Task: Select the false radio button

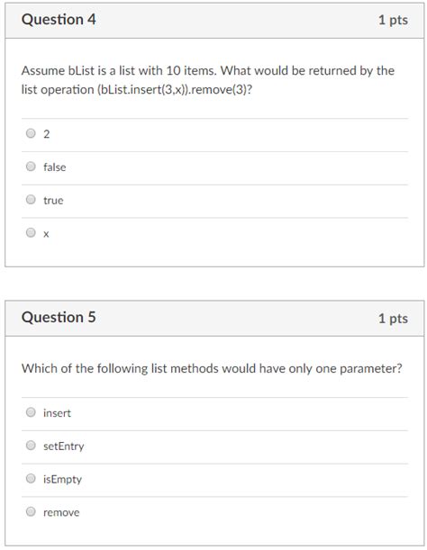Action: [31, 167]
